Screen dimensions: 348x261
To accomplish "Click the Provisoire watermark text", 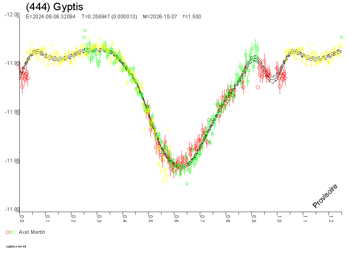I will [x=325, y=196].
